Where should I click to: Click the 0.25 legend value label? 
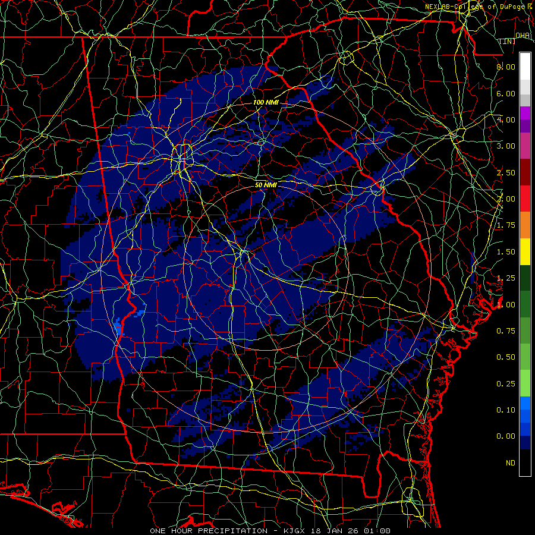pyautogui.click(x=506, y=384)
